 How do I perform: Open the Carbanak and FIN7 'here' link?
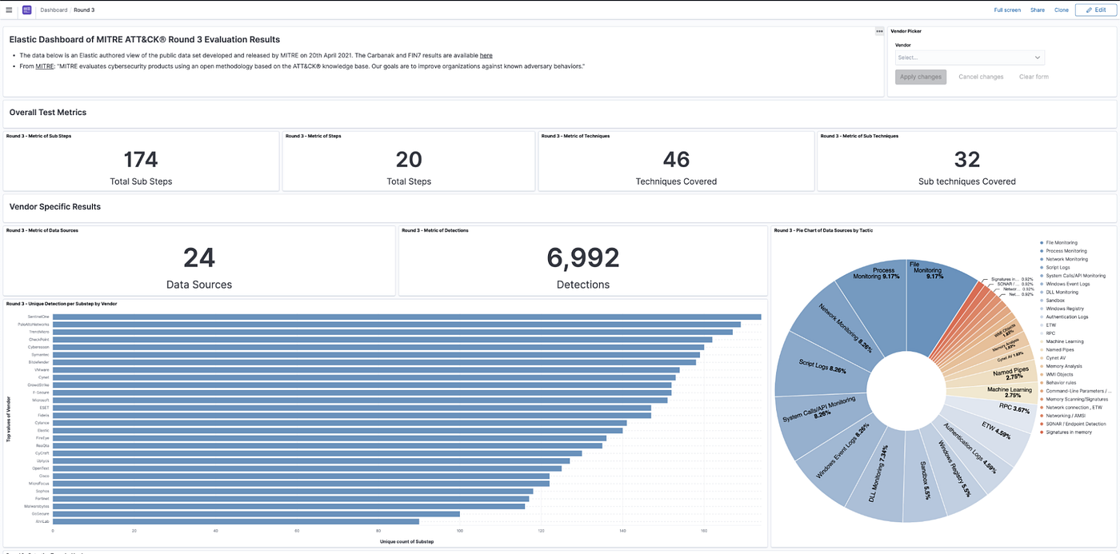point(486,55)
